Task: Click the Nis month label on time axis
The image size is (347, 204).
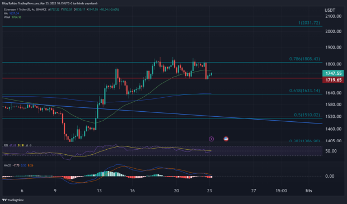Action: pos(308,191)
